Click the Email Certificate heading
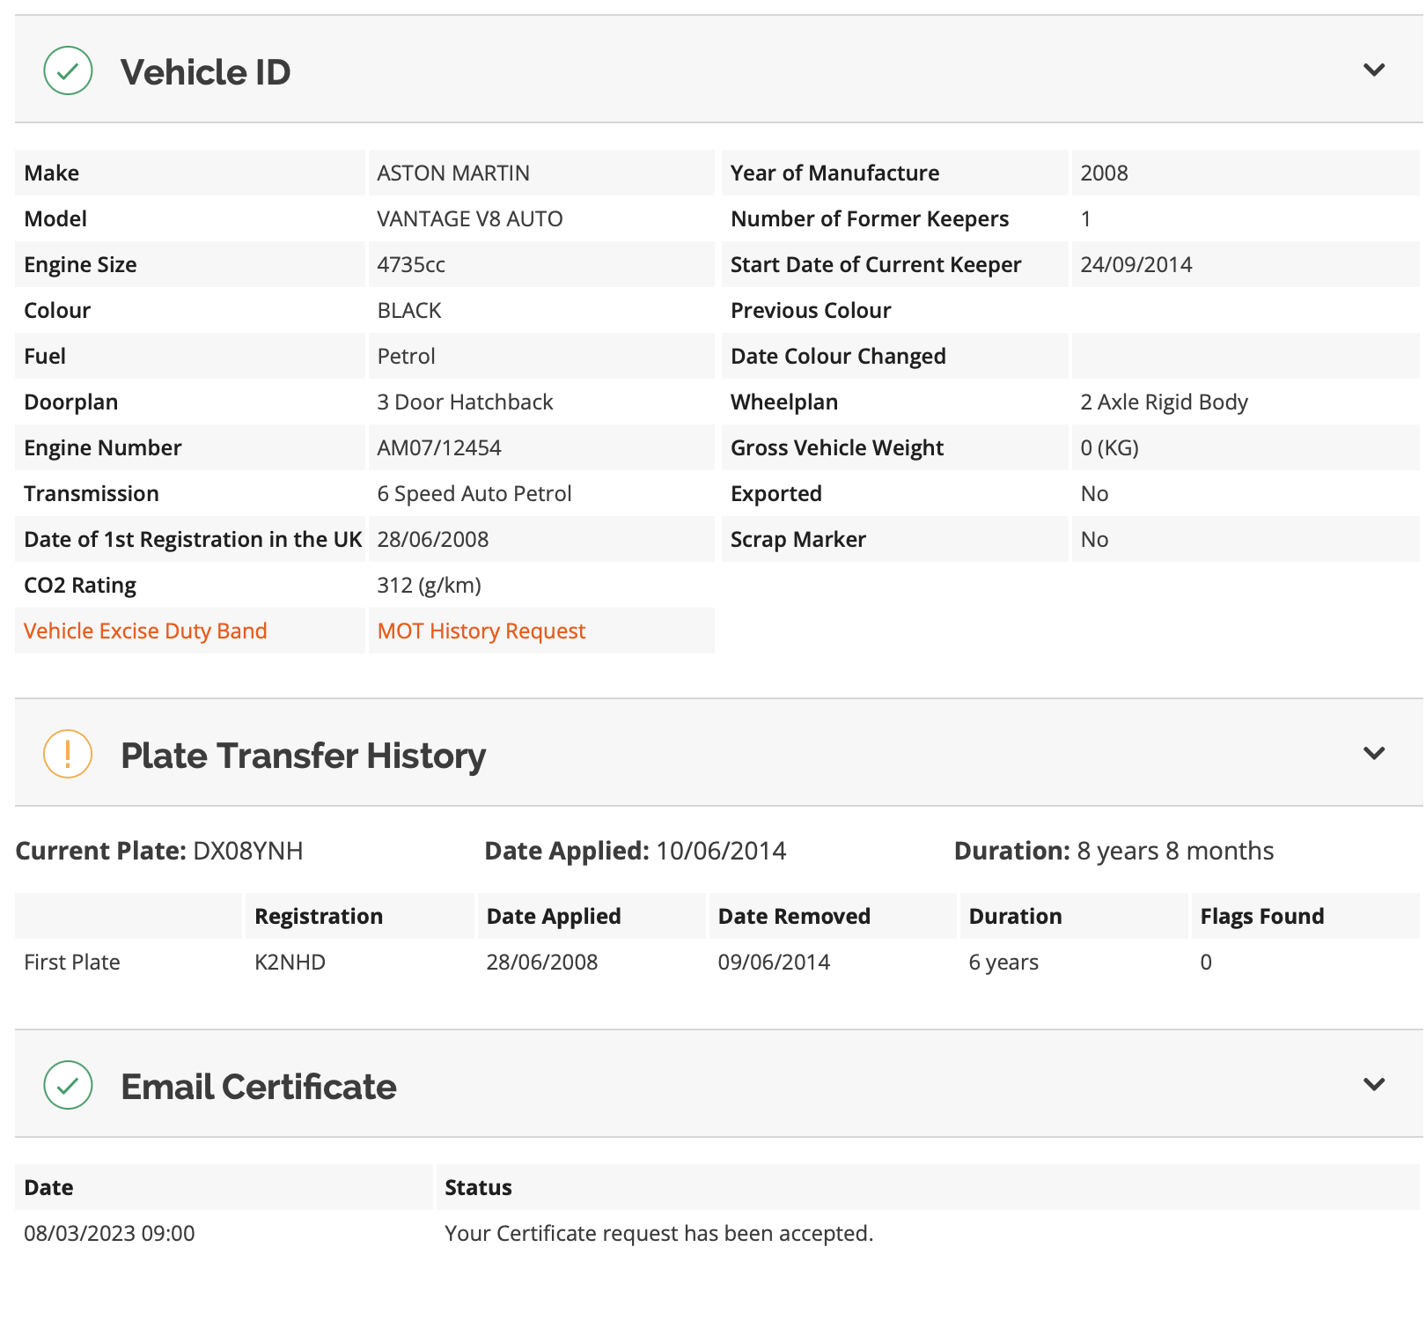The image size is (1426, 1321). pyautogui.click(x=259, y=1087)
